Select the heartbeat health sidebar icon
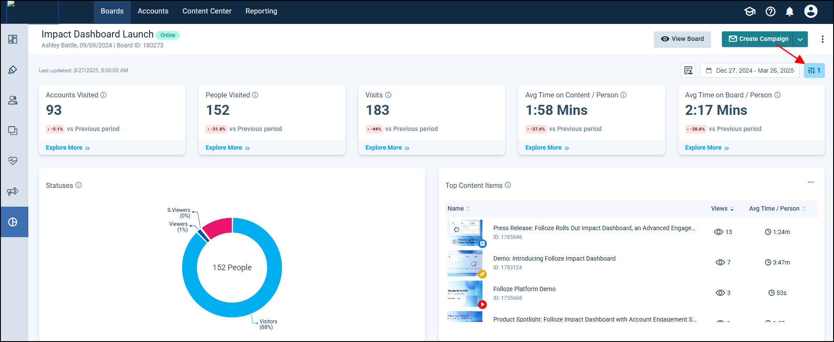The image size is (834, 342). (13, 161)
